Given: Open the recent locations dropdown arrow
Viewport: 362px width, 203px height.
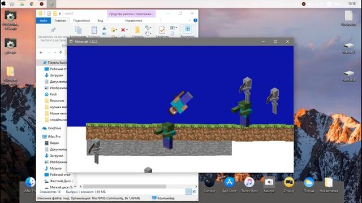Looking at the screenshot, I should click(55, 52).
